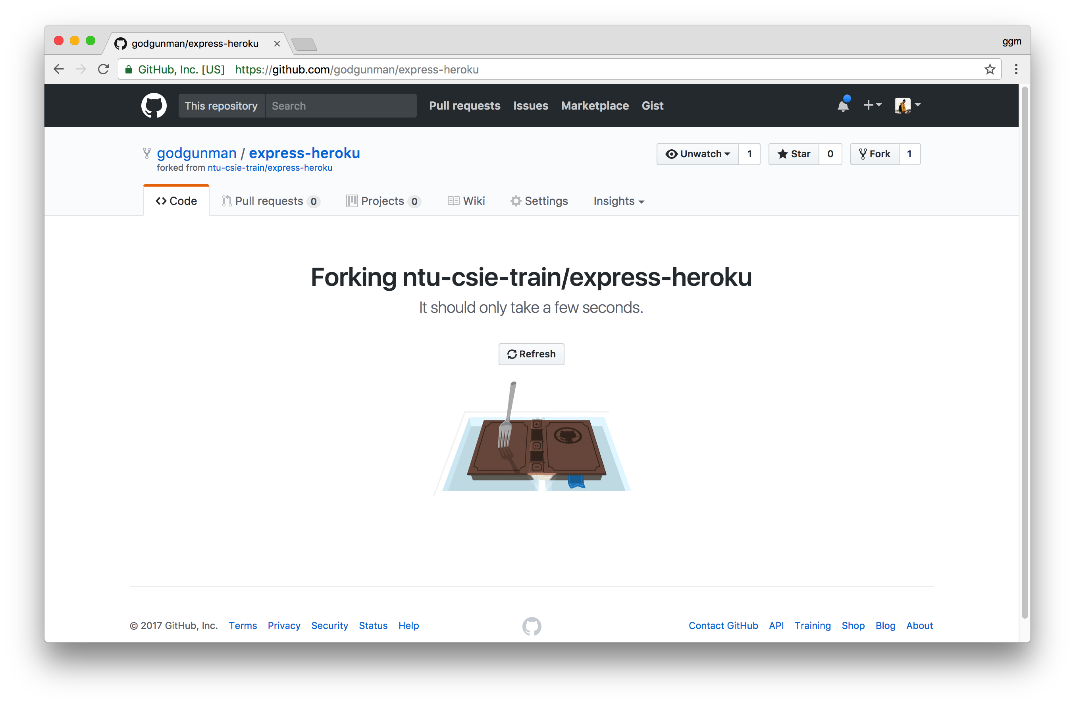
Task: Fork the repository with the Fork button
Action: tap(875, 154)
